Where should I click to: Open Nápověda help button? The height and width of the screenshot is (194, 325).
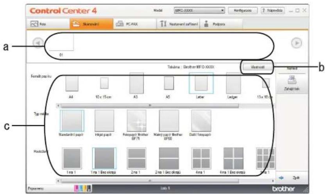click(x=273, y=11)
